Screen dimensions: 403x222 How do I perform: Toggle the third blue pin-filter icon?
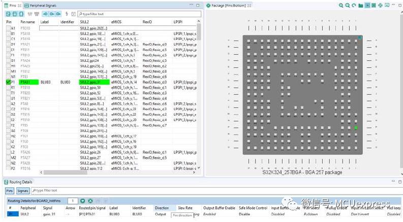coord(58,14)
